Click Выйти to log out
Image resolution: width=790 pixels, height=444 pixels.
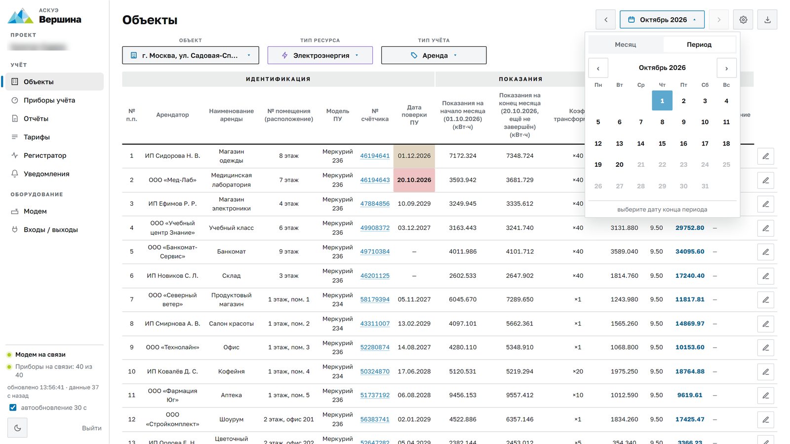[91, 428]
